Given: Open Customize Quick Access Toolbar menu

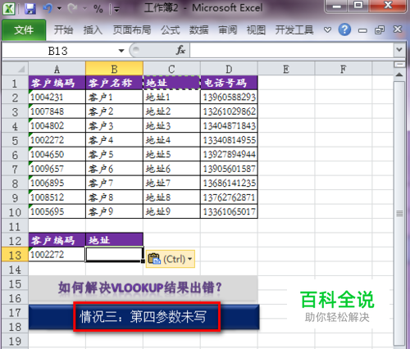Looking at the screenshot, I should (116, 10).
